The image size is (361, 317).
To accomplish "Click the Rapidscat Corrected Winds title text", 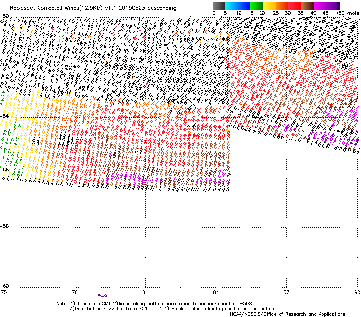I will click(x=93, y=8).
